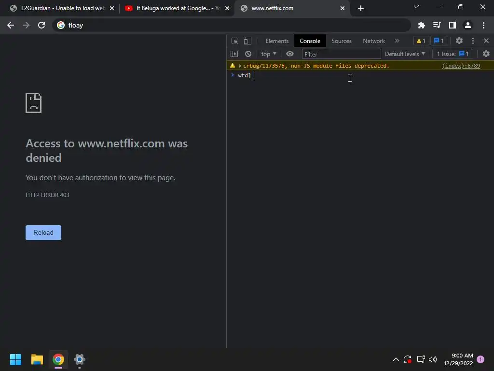Open the top JavaScript context dropdown
Screen dimensions: 494x371
[x=268, y=54]
